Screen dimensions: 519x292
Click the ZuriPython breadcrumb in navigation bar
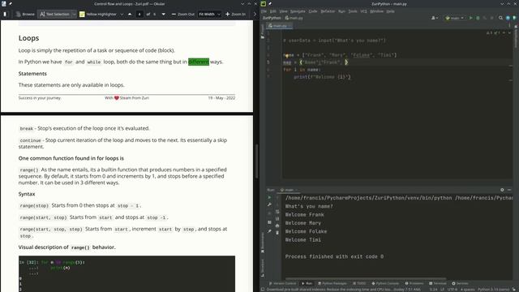click(272, 18)
